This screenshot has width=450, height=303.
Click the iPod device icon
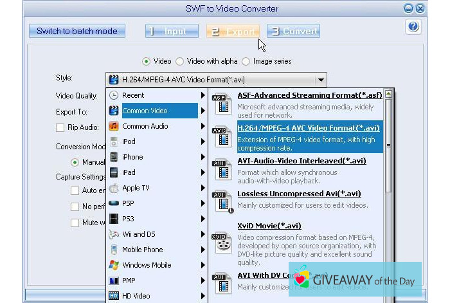coord(114,142)
